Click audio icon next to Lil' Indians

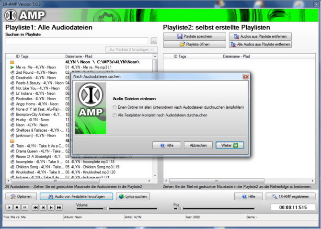pos(12,93)
